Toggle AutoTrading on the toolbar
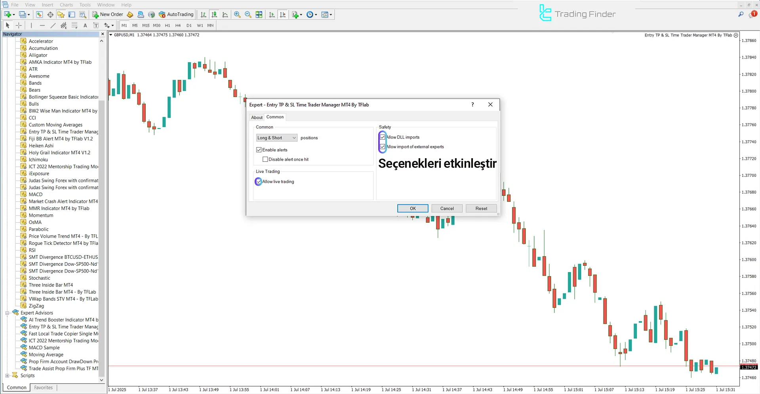This screenshot has width=760, height=394. tap(176, 14)
